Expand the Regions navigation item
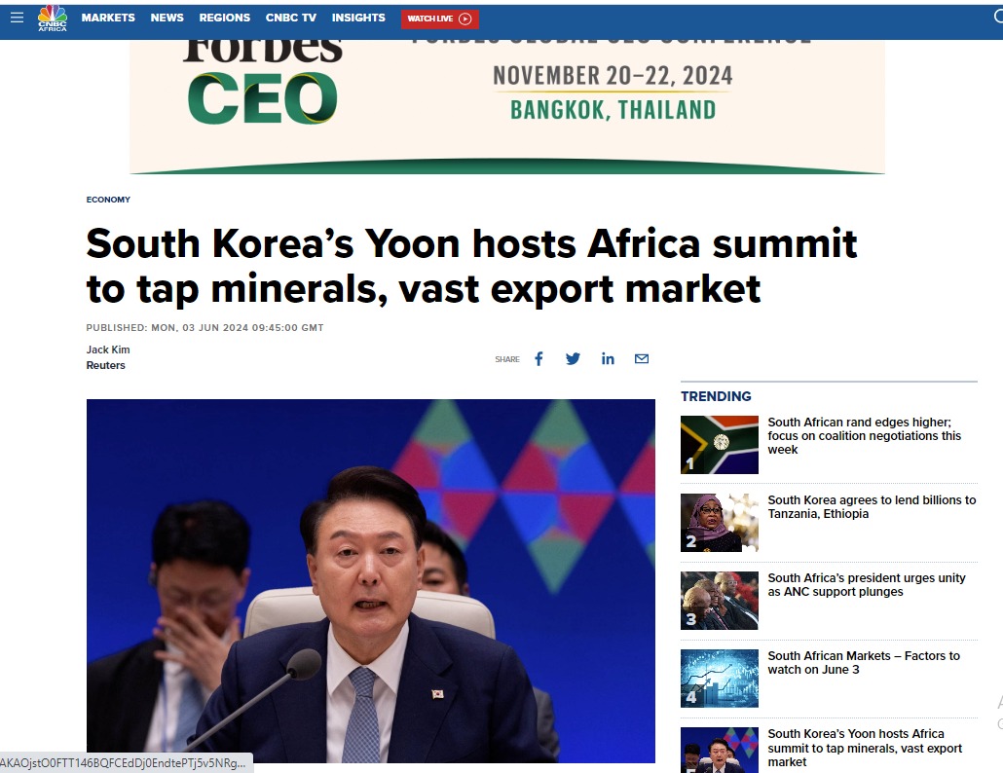Viewport: 1003px width, 773px height. coord(225,18)
